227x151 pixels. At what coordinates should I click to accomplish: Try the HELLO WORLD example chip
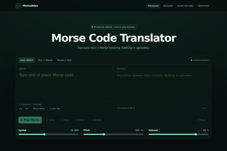[39, 109]
